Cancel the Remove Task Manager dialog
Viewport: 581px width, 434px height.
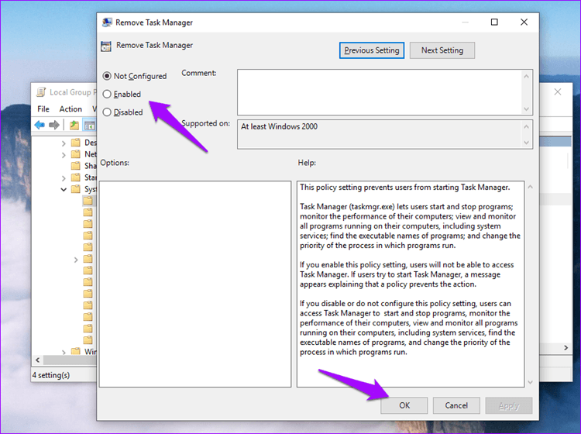pyautogui.click(x=456, y=405)
